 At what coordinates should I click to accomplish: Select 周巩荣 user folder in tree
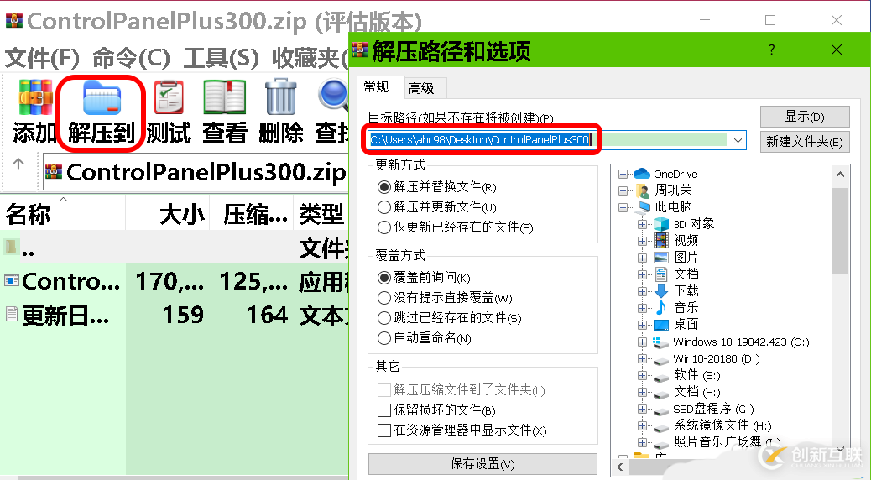point(673,190)
